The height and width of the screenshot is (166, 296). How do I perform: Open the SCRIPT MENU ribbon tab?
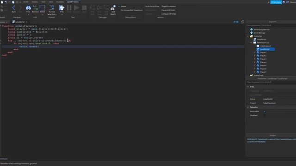[x=73, y=2]
